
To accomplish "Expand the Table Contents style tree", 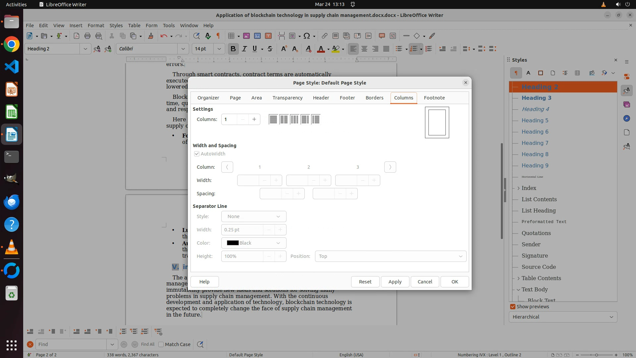I will [518, 278].
